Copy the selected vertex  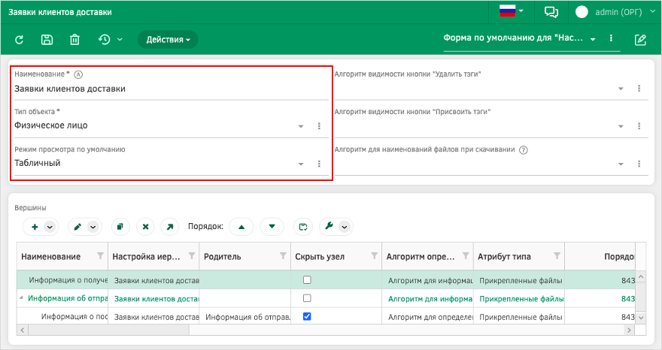point(120,227)
